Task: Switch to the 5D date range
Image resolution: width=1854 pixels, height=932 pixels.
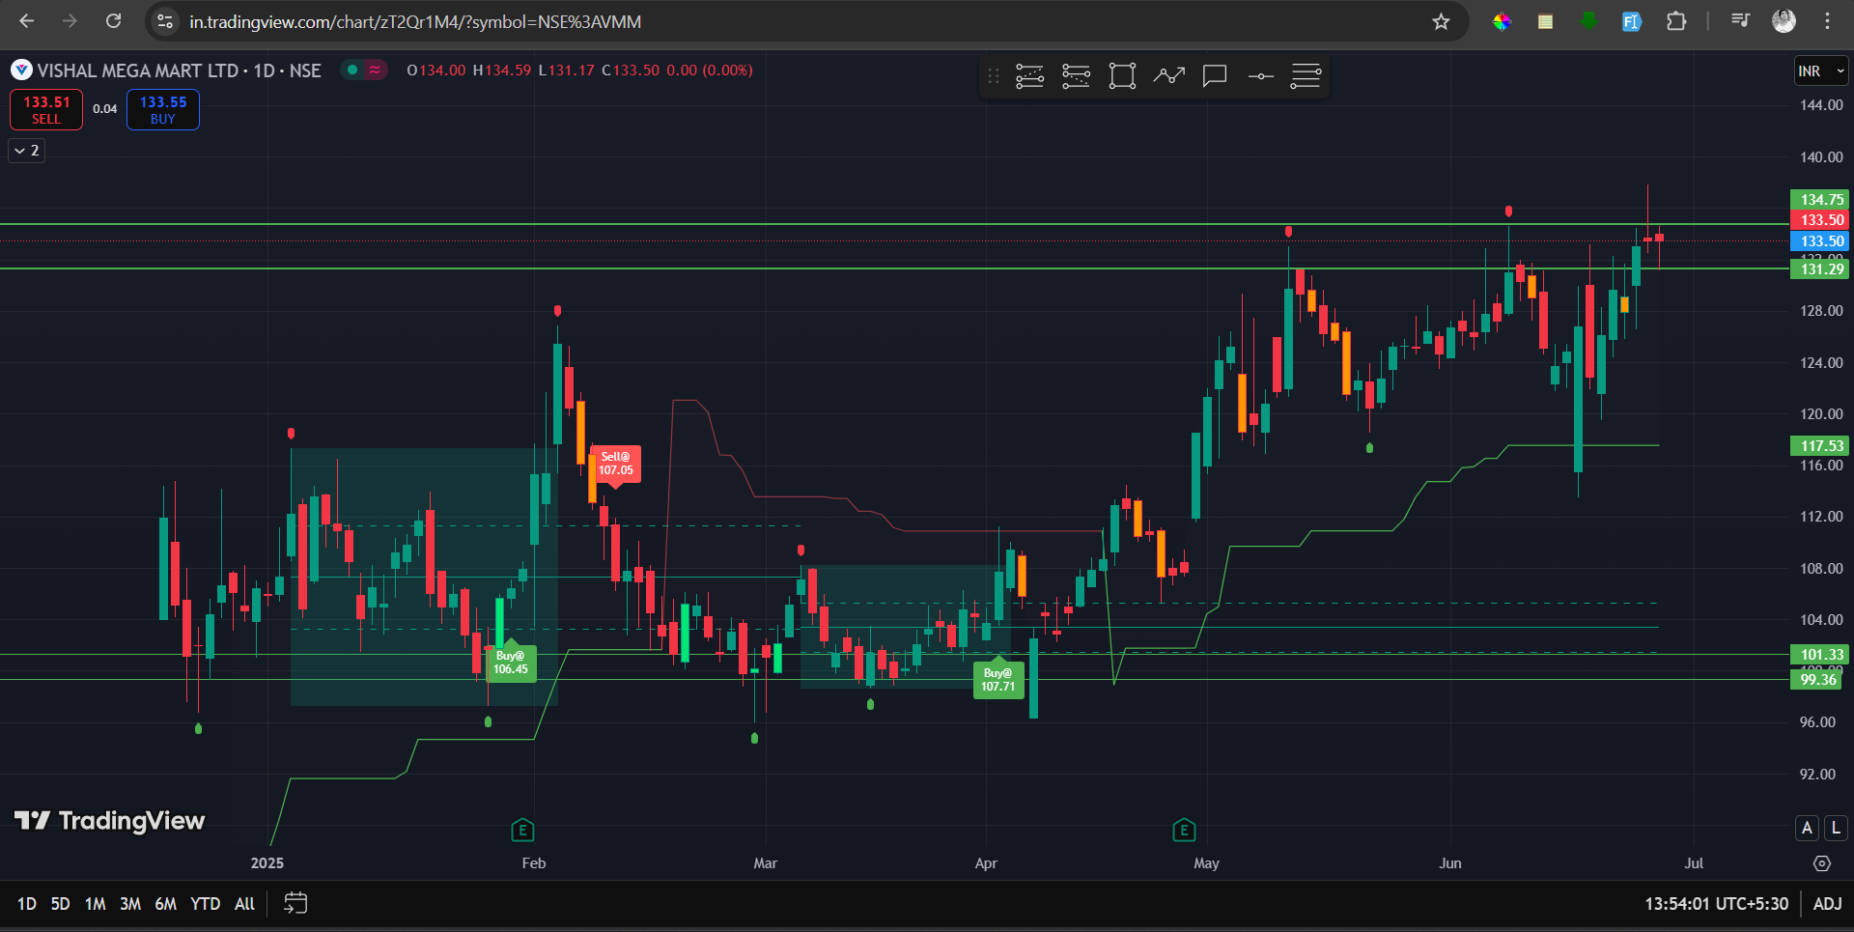Action: point(60,904)
